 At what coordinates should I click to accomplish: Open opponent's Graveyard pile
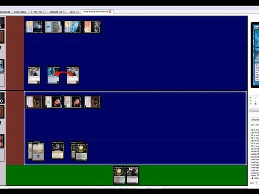coord(2,37)
